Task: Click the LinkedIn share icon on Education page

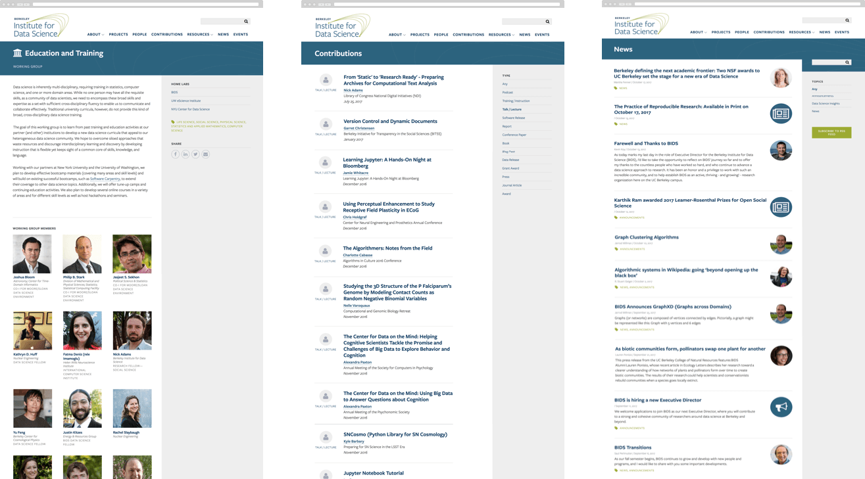Action: coord(185,154)
